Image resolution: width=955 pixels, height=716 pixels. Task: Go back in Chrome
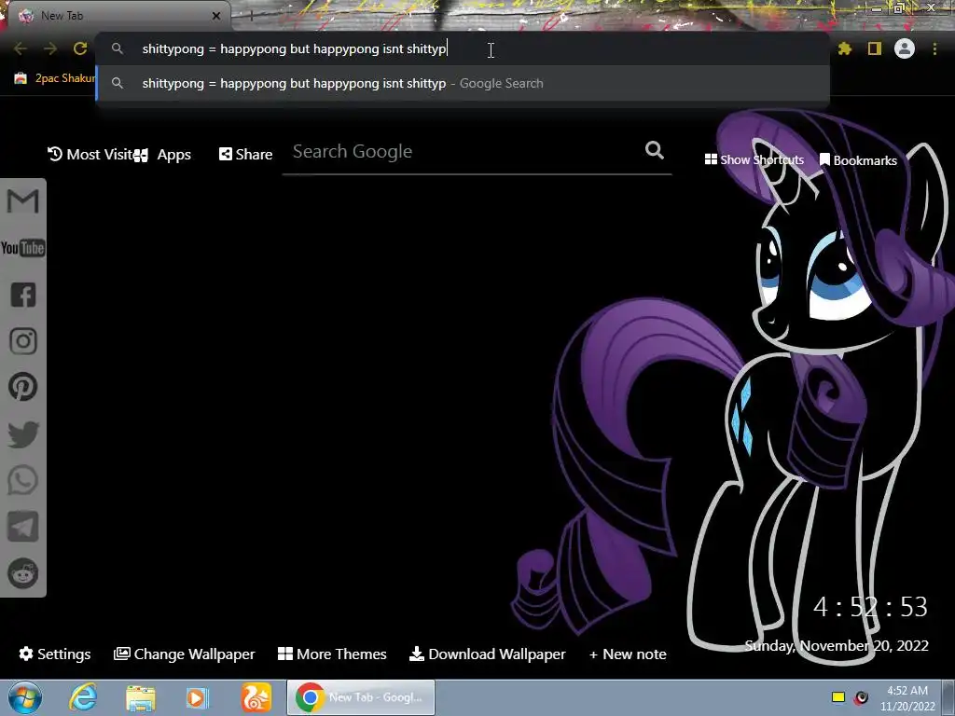click(x=21, y=48)
